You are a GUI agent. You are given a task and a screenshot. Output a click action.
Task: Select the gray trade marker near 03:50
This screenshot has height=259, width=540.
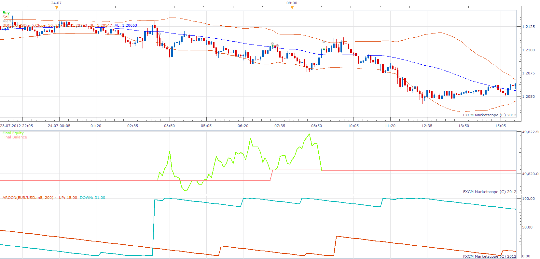[x=159, y=34]
